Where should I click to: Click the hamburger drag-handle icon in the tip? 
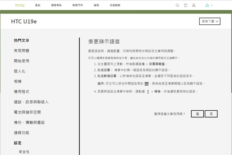[x=147, y=84]
